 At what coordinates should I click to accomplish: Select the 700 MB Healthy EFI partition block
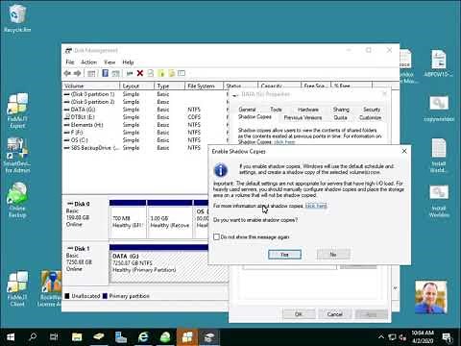(128, 219)
